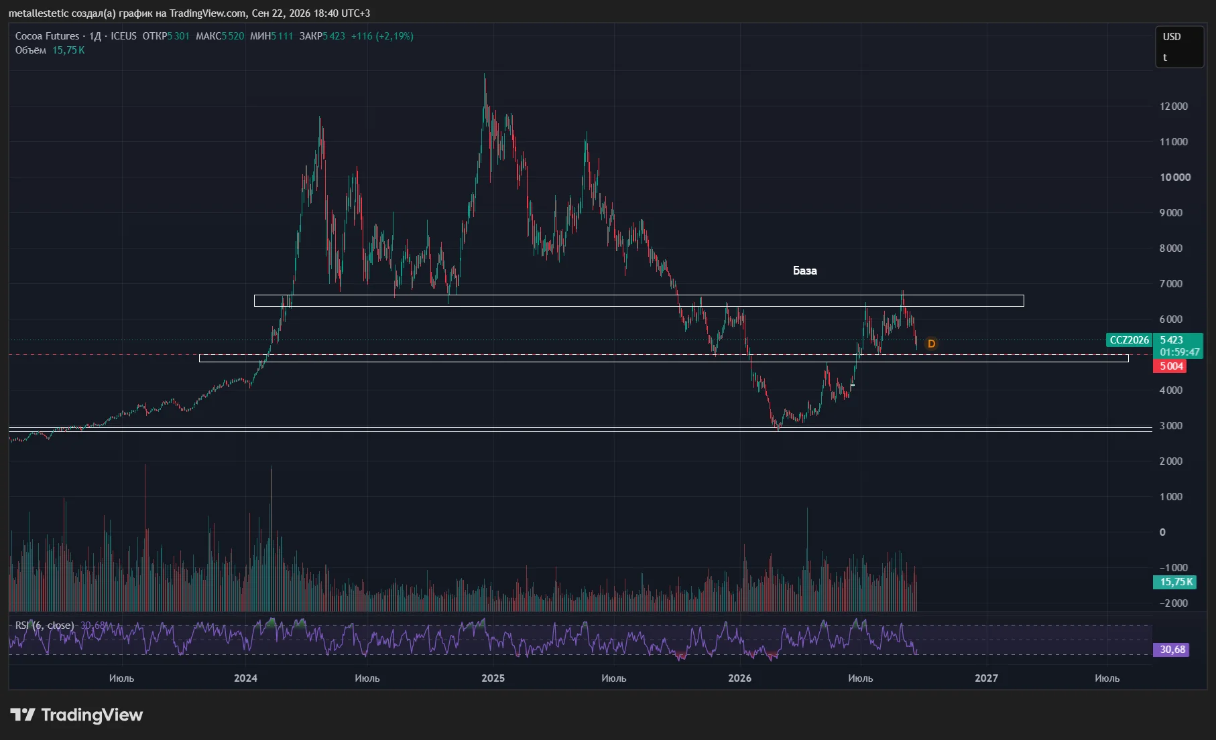Click the TradingView logo at the bottom
This screenshot has width=1216, height=740.
coord(76,715)
